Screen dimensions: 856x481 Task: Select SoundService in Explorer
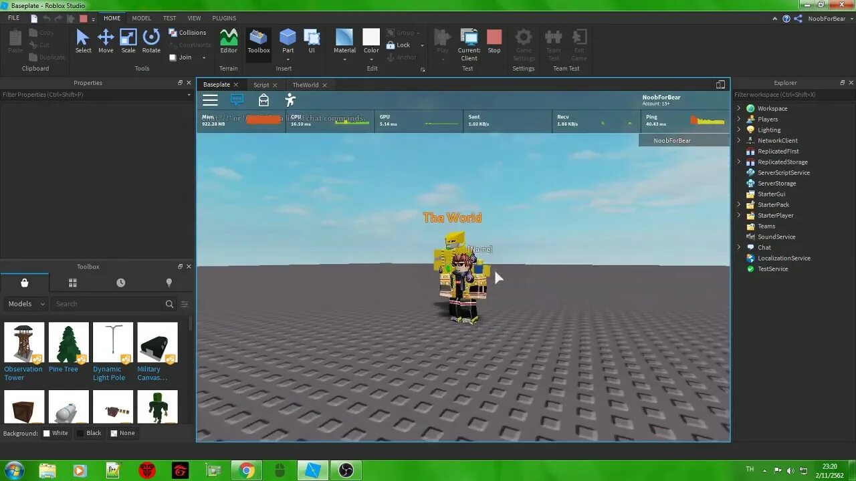point(776,236)
